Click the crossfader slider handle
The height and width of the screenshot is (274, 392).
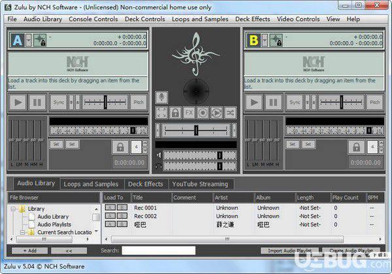(196, 130)
